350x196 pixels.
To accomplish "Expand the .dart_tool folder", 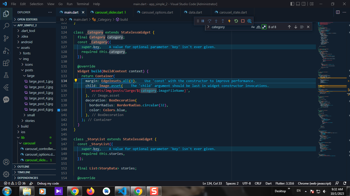I will point(34,31).
